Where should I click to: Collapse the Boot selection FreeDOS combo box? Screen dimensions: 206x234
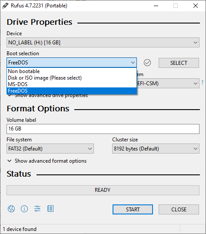pyautogui.click(x=72, y=63)
